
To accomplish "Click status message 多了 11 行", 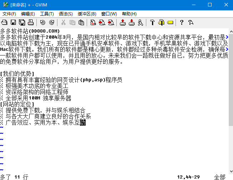I will 14,177.
